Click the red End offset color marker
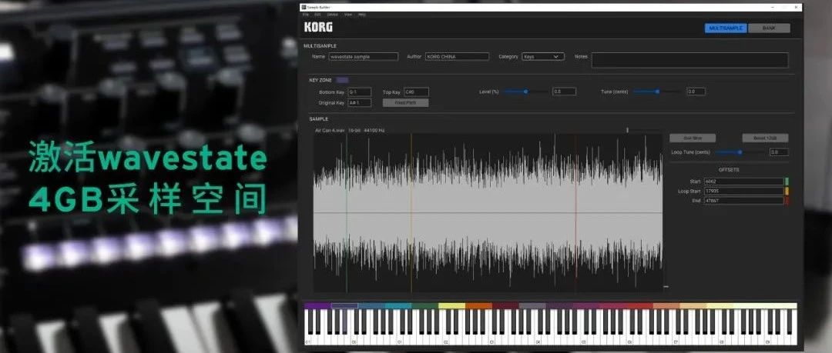This screenshot has width=832, height=353. point(787,201)
